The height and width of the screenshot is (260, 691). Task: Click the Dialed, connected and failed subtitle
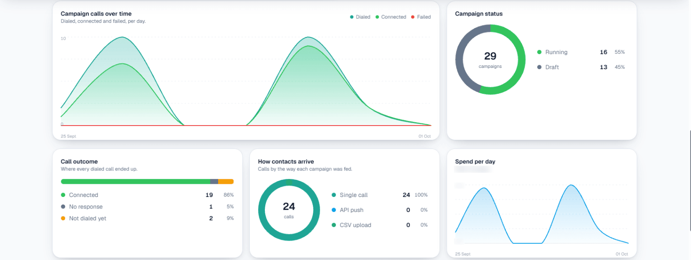[x=103, y=21]
